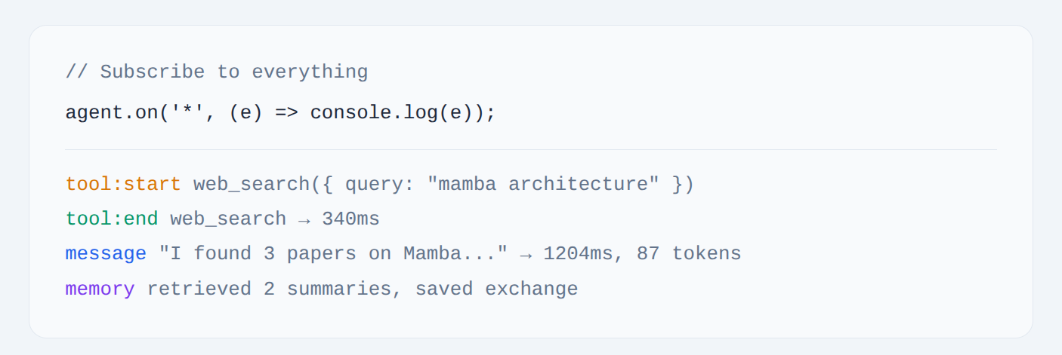Click the agent.on code text
The width and height of the screenshot is (1062, 355).
[x=112, y=113]
